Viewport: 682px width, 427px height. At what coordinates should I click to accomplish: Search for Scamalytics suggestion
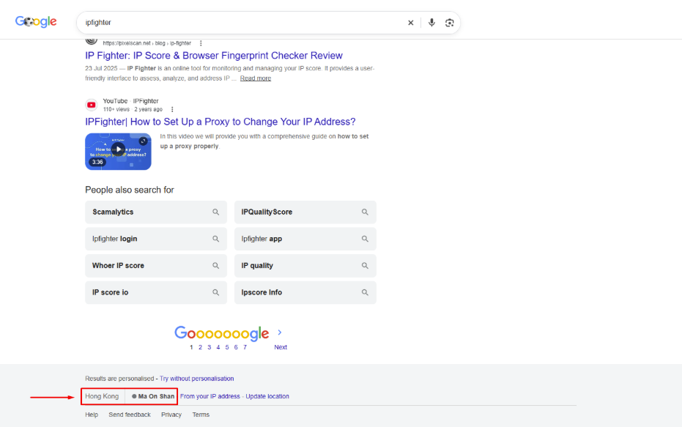(156, 212)
